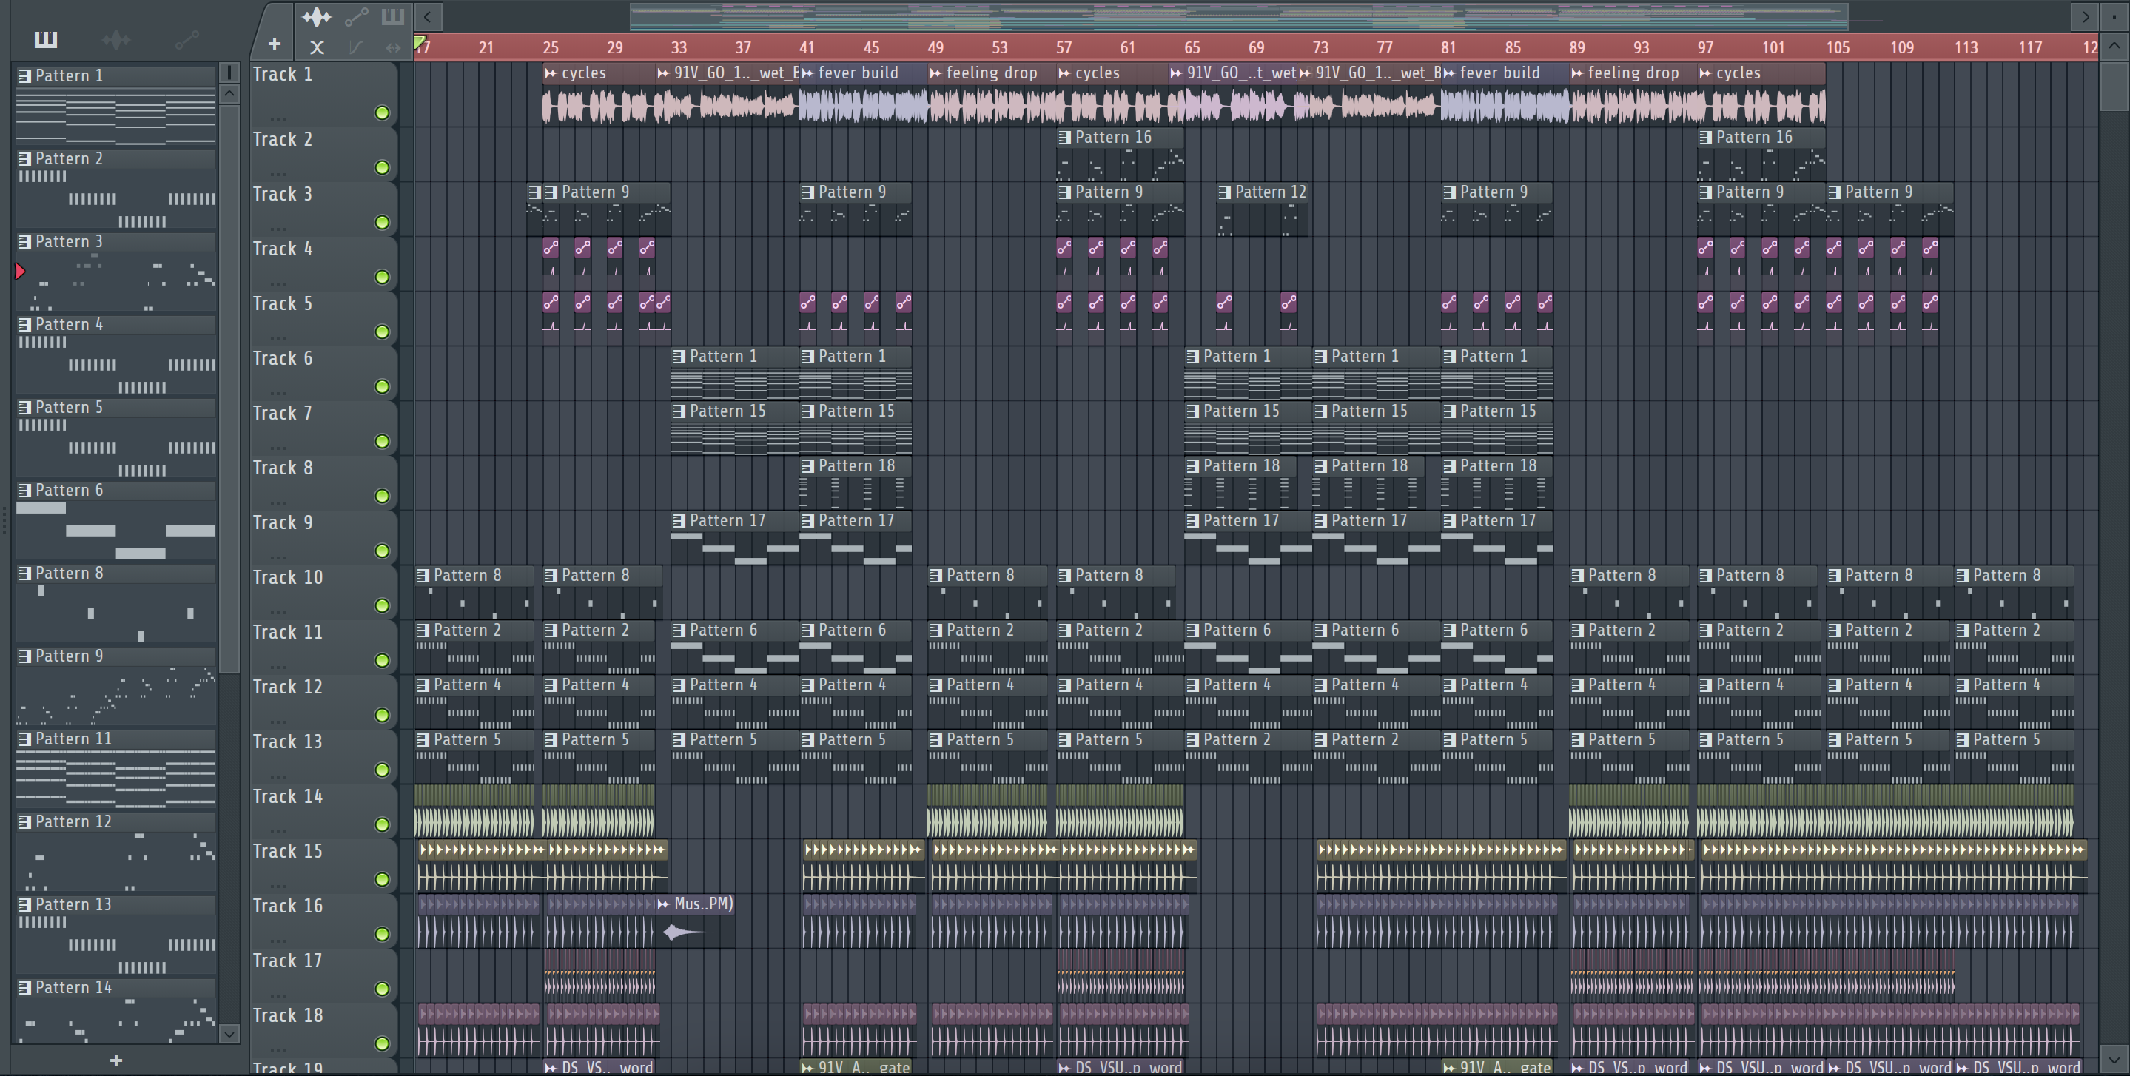
Task: Click the Track 7 name label
Action: tap(283, 414)
